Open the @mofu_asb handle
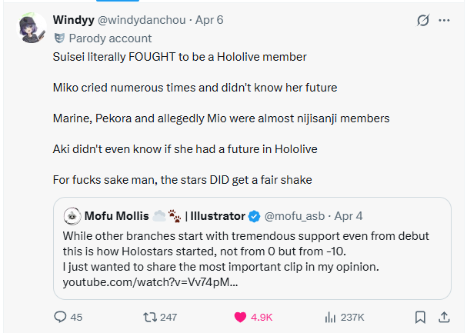 coord(294,216)
